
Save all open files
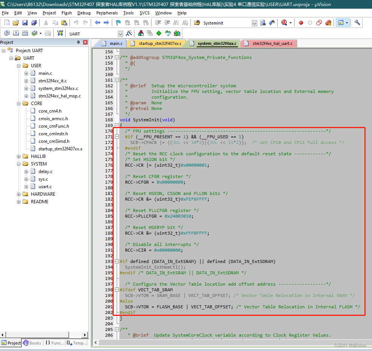[x=34, y=23]
